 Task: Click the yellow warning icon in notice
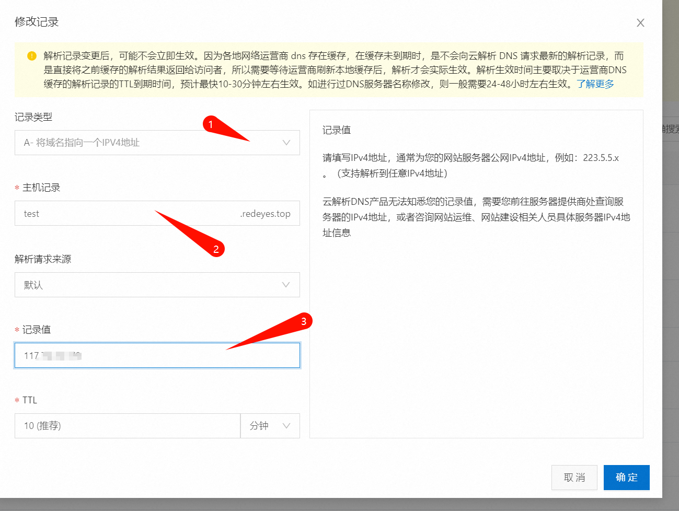pos(32,56)
